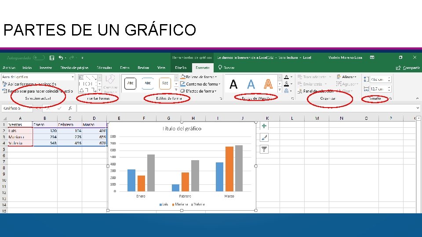Viewport: 422px width, 237px height.
Task: Open Estilos de forma dialog launcher
Action: (221, 99)
